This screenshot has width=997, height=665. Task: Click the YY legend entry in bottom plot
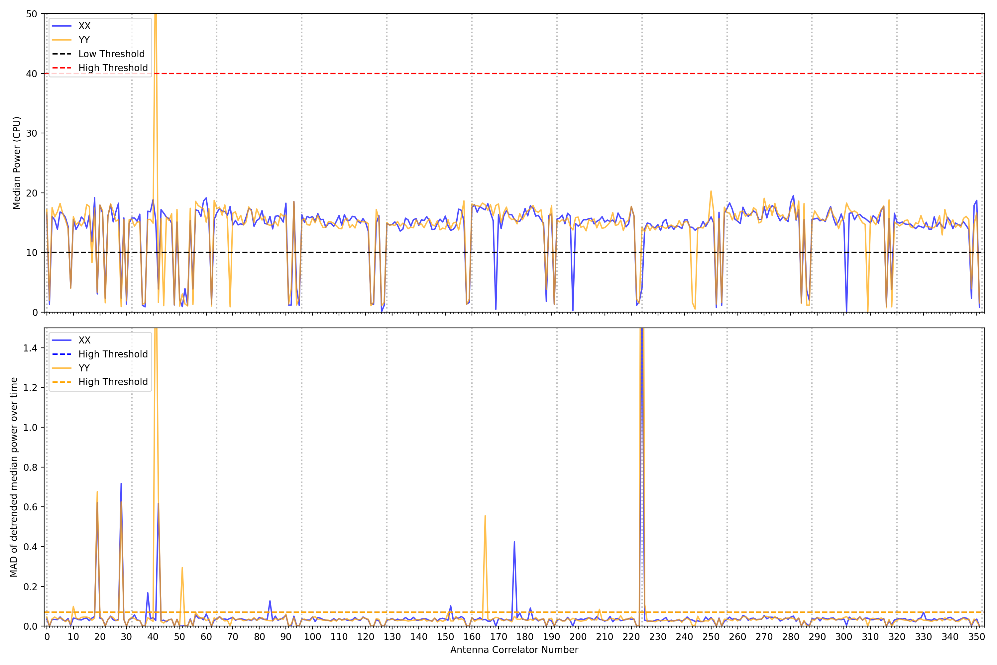[84, 368]
